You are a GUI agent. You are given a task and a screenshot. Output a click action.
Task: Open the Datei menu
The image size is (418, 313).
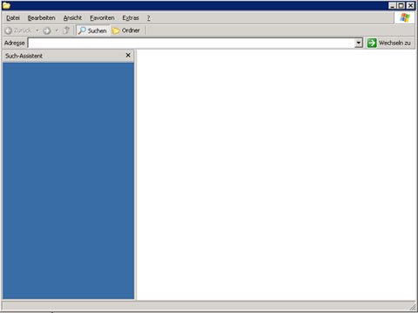[x=13, y=18]
